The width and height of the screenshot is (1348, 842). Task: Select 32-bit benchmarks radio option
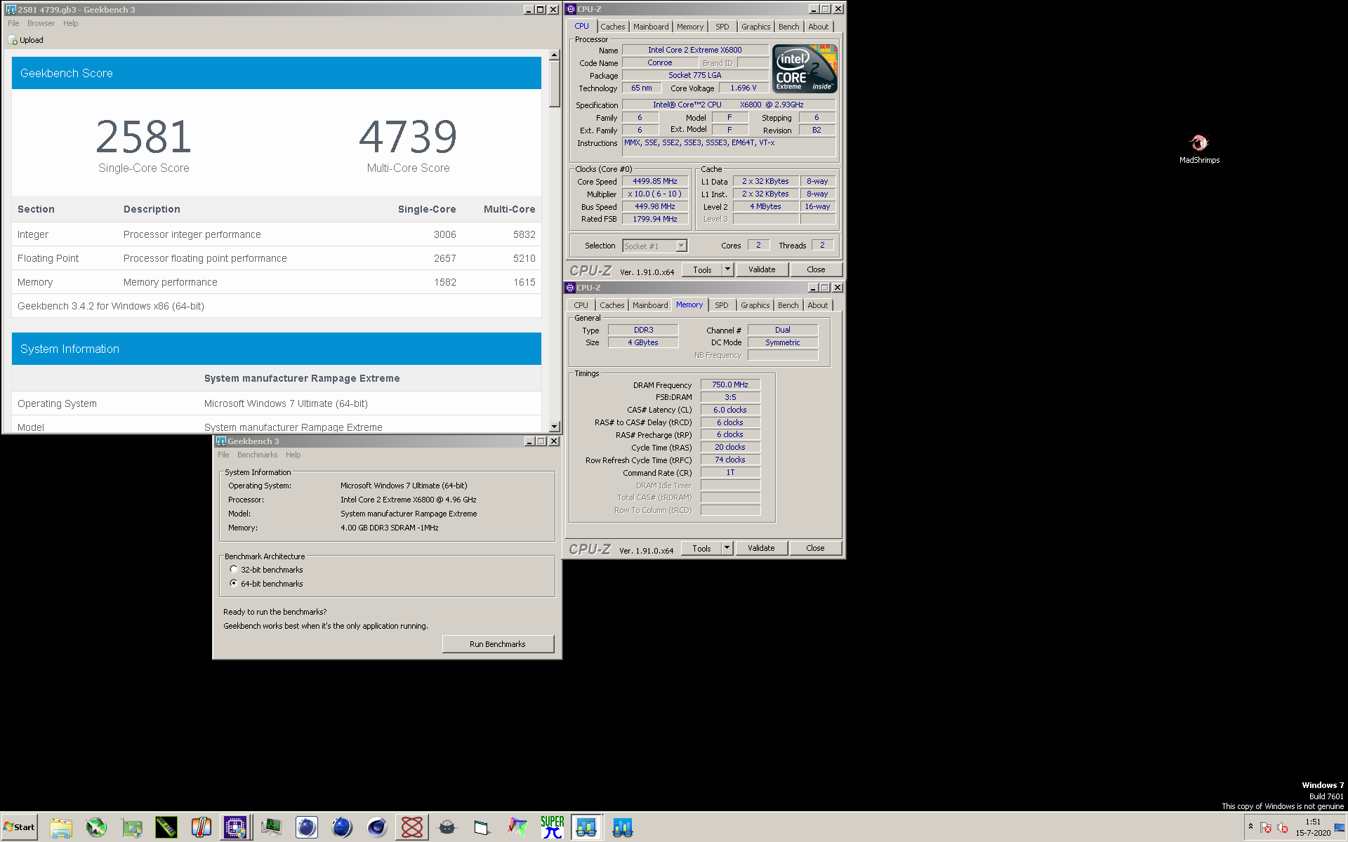tap(234, 569)
